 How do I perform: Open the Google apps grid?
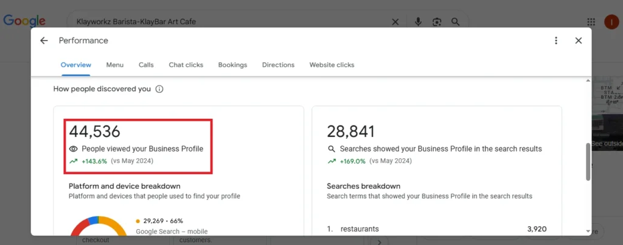click(x=591, y=22)
